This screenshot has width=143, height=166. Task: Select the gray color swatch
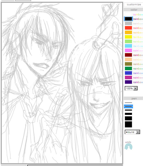[x=128, y=23]
